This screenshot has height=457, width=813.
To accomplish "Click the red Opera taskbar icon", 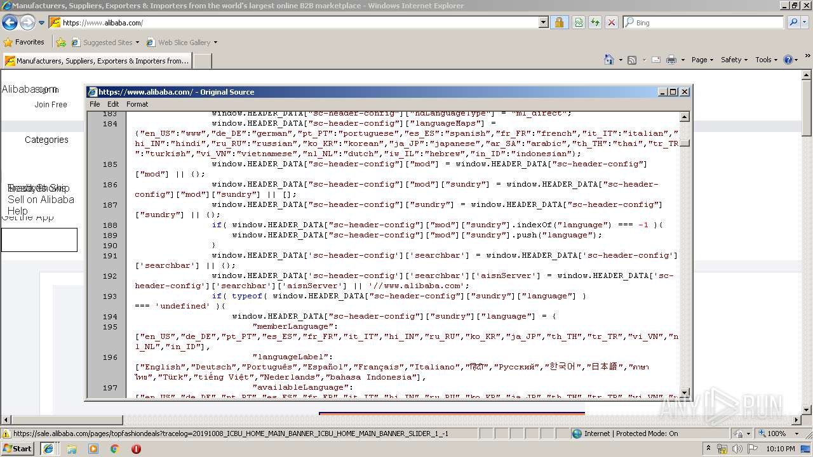I will pyautogui.click(x=136, y=448).
